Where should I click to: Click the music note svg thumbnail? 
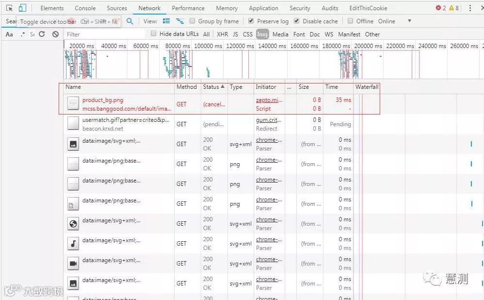[73, 244]
